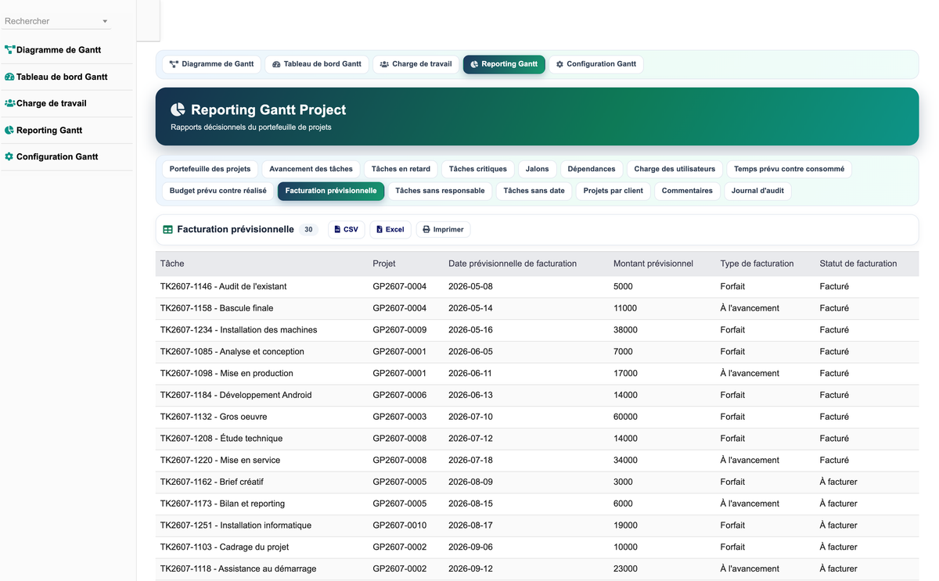Click the file icon on the CSV button

pyautogui.click(x=337, y=230)
